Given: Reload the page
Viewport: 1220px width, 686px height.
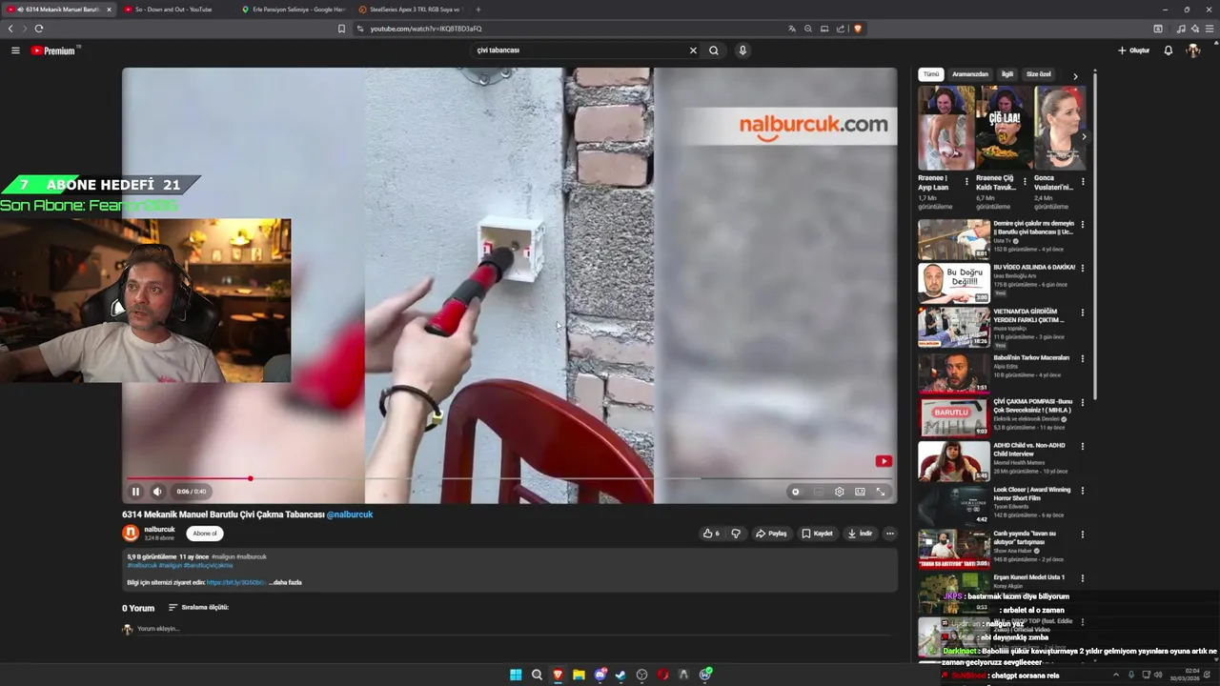Looking at the screenshot, I should (x=39, y=29).
